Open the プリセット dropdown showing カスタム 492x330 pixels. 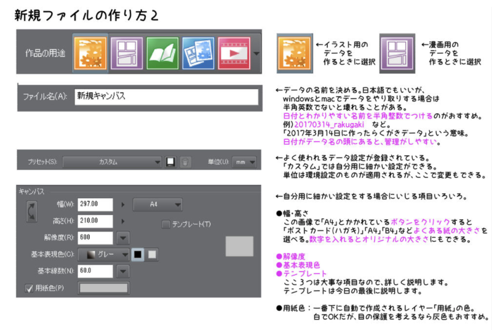pyautogui.click(x=112, y=162)
